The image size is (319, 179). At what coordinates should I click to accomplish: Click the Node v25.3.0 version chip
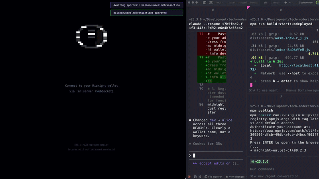pyautogui.click(x=260, y=161)
